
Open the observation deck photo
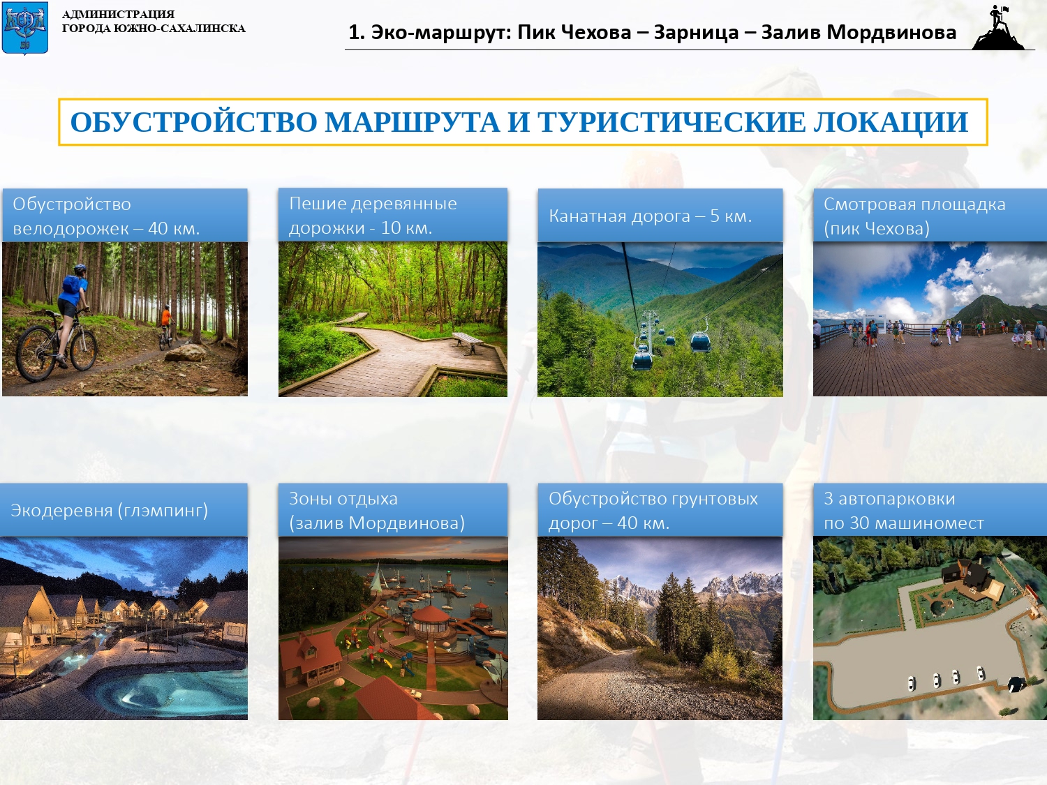coord(930,320)
